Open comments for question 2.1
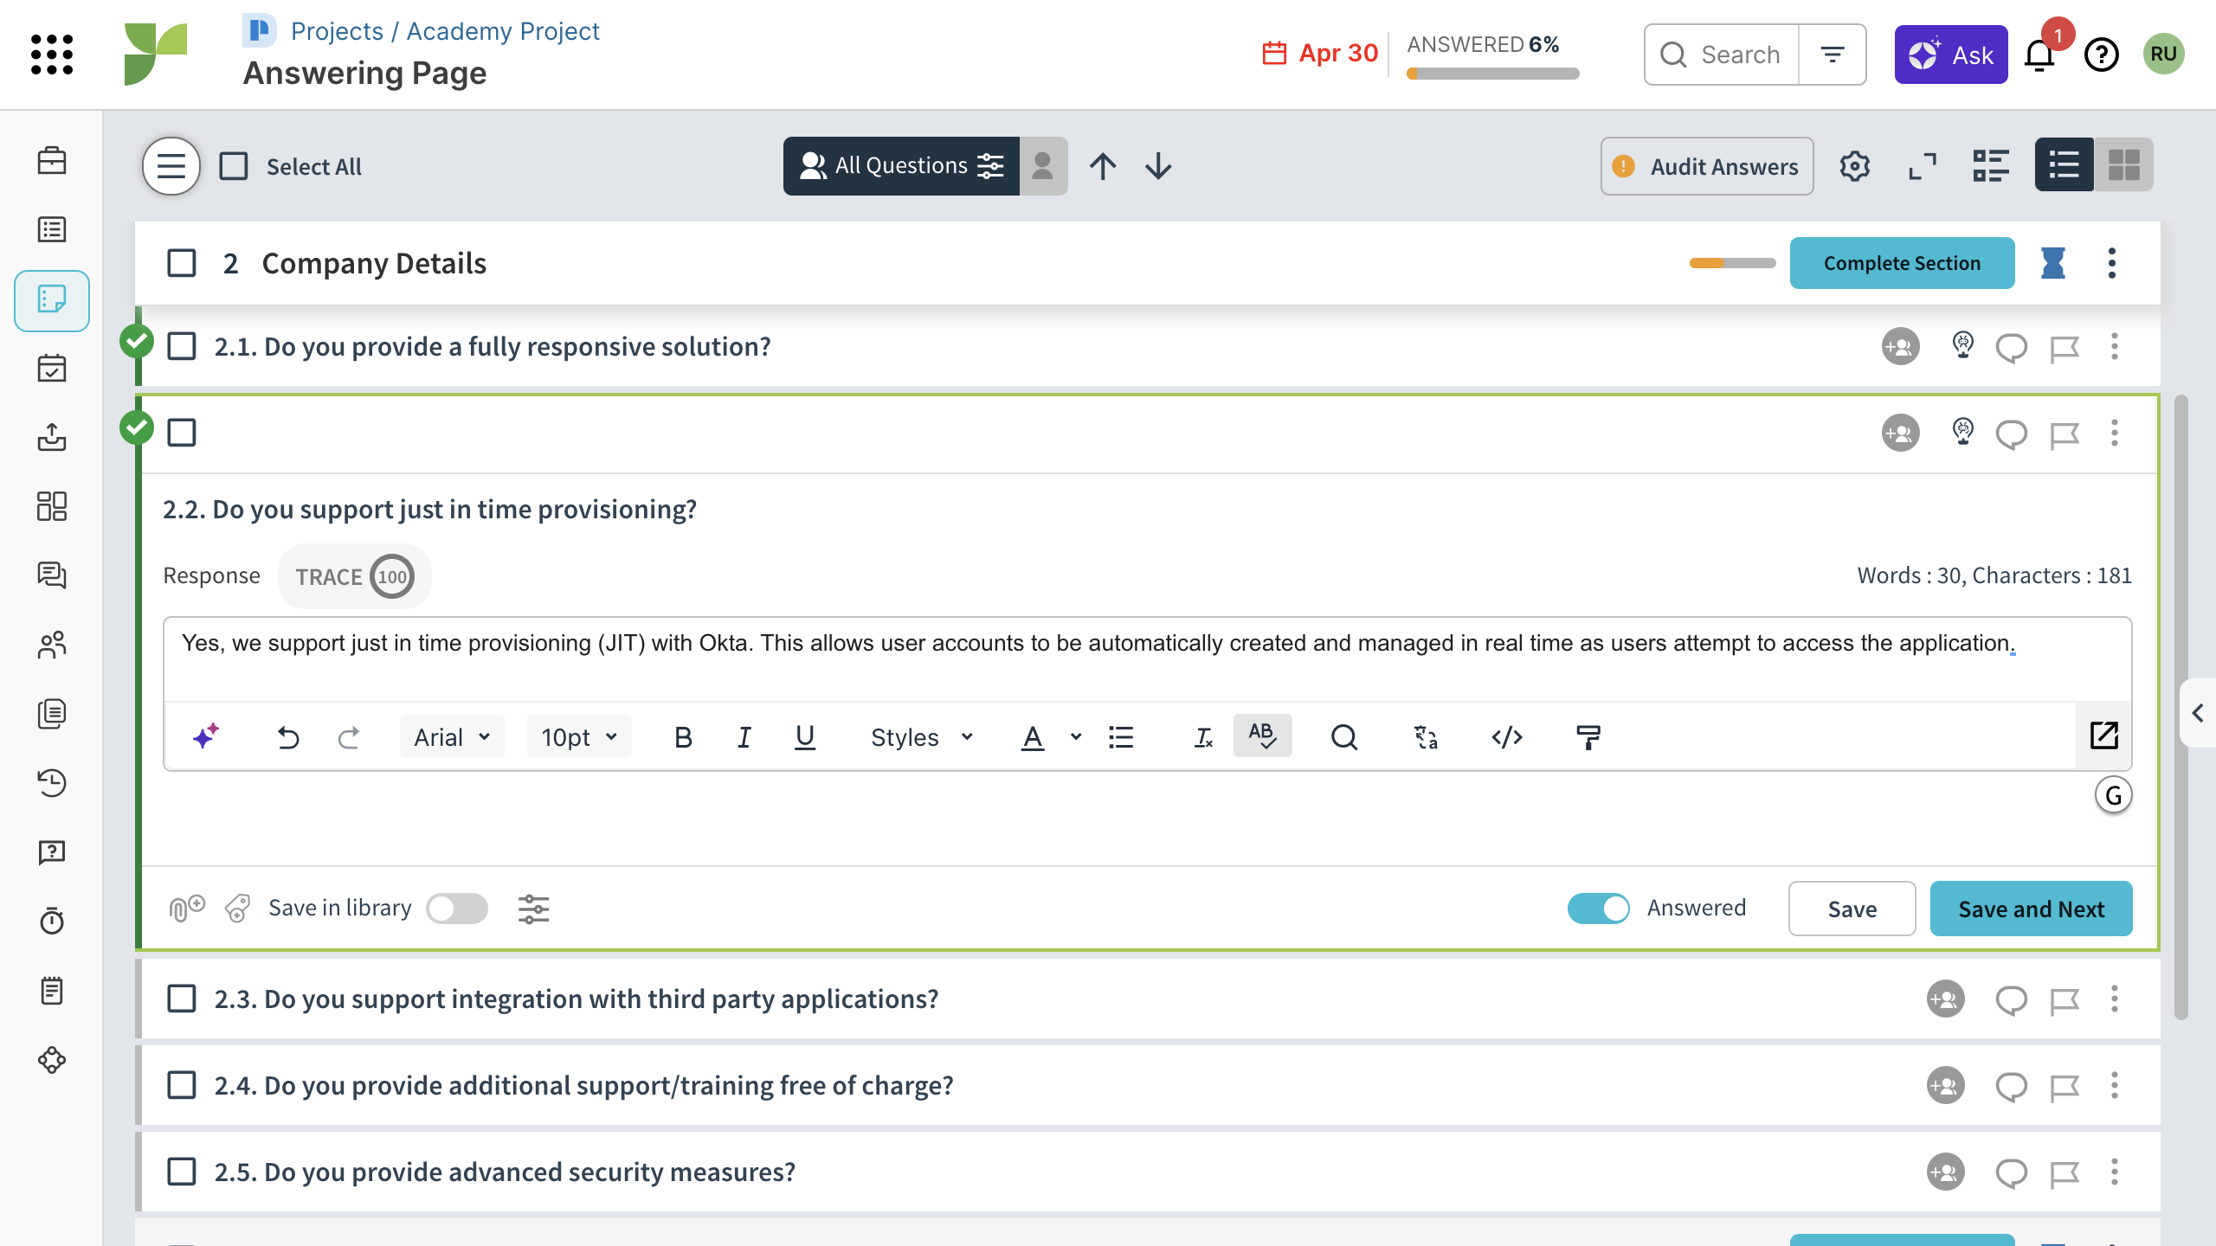 coord(2011,347)
